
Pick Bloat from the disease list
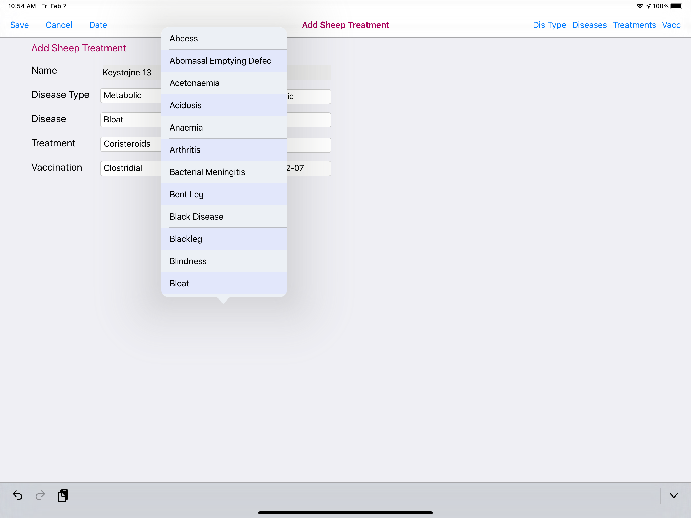[x=224, y=283]
